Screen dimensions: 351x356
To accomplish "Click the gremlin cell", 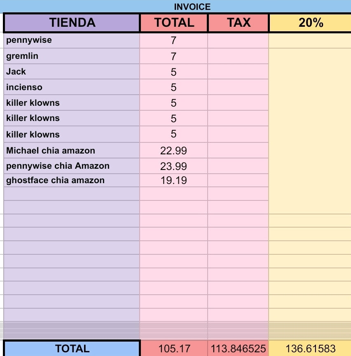I will click(72, 56).
